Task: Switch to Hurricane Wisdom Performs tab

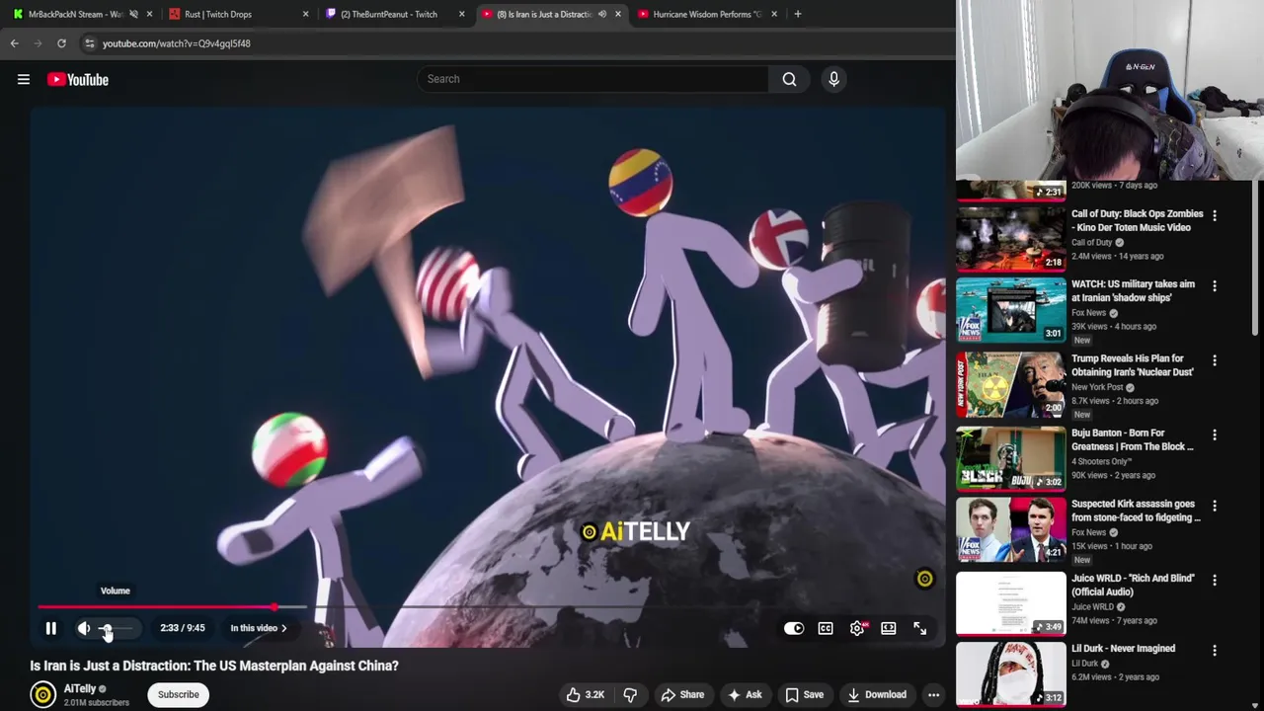Action: (x=707, y=14)
